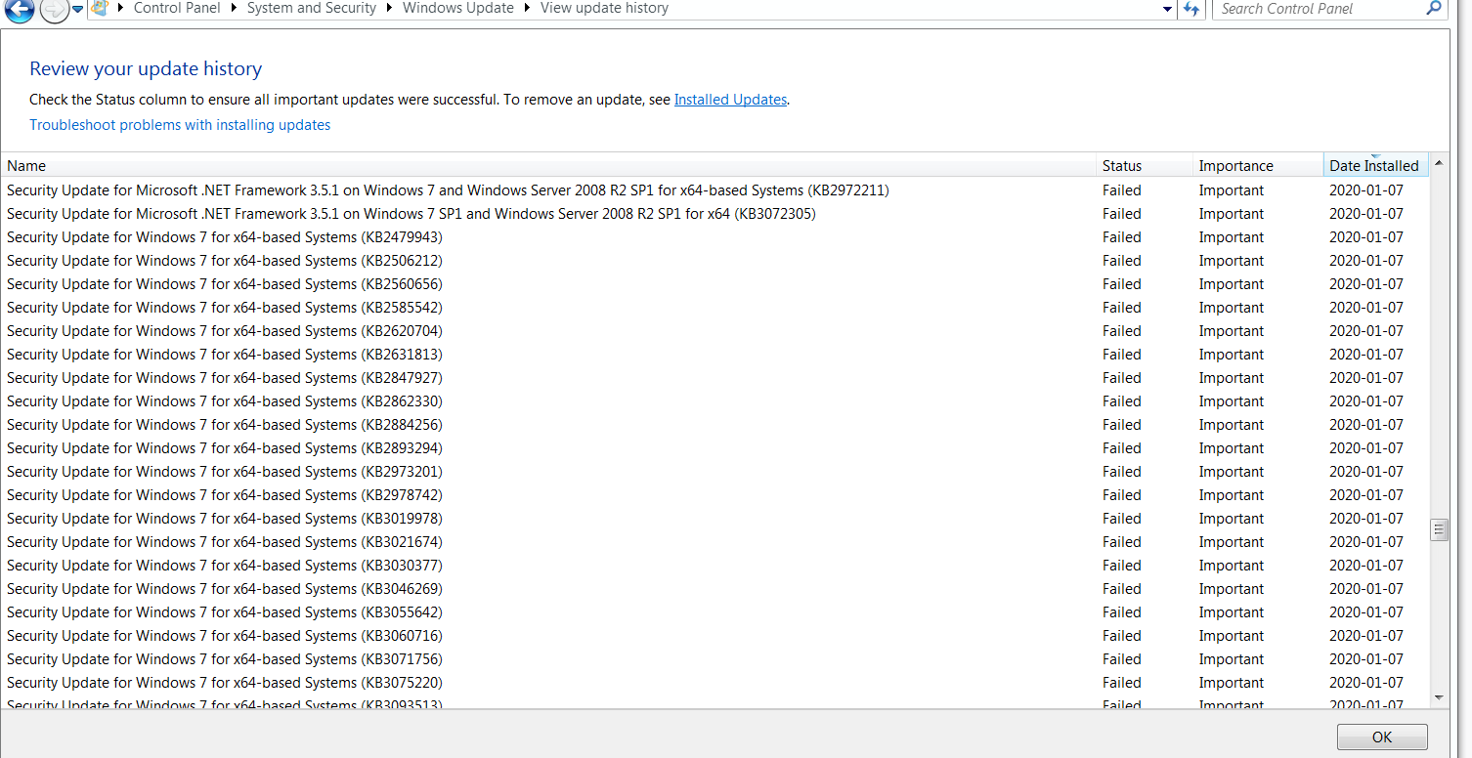
Task: Select Security Update KB3019978 row
Action: pyautogui.click(x=714, y=519)
